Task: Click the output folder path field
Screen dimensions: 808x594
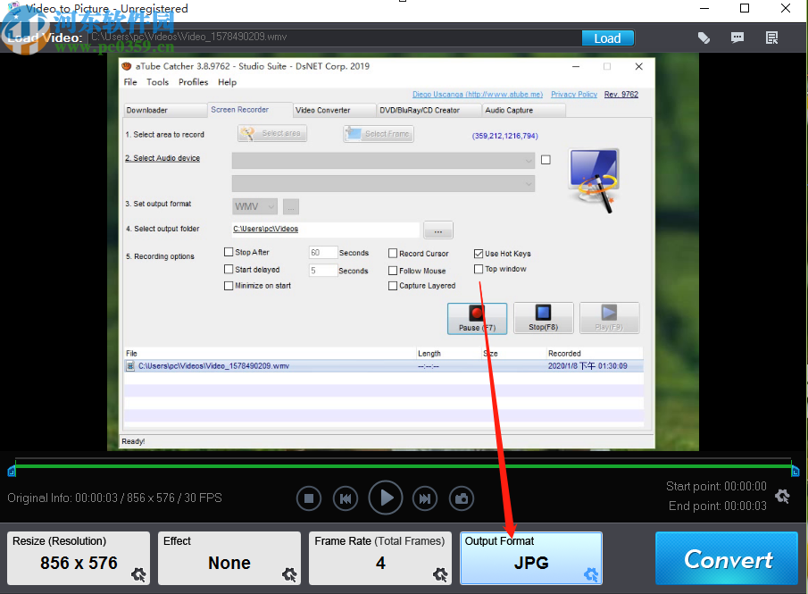Action: point(326,229)
